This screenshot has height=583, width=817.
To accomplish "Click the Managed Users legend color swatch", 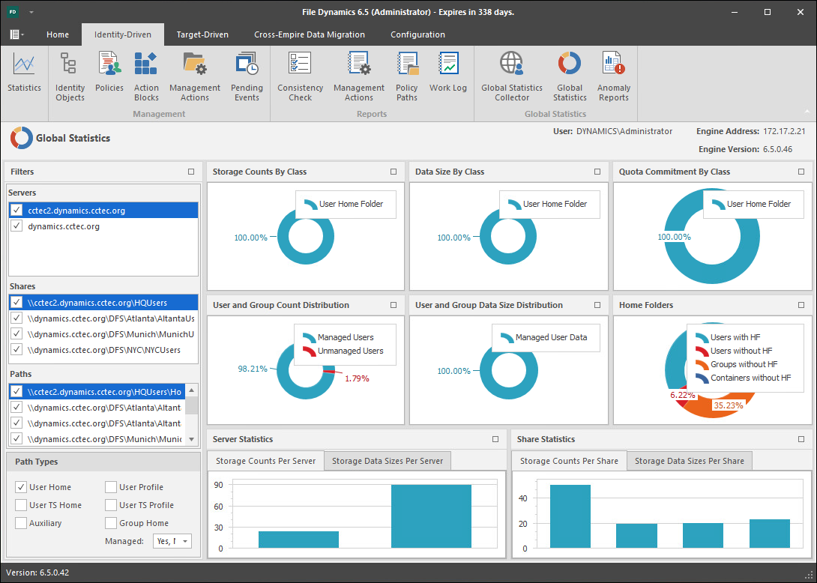I will (308, 337).
